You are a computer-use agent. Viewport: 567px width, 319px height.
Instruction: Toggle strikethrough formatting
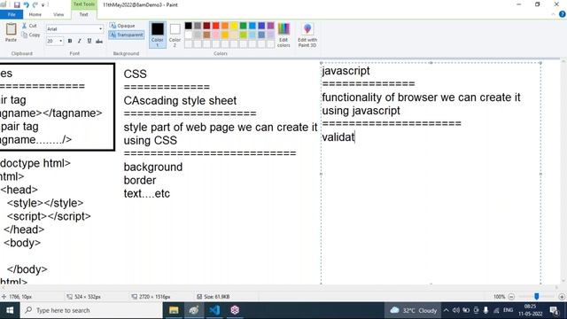(99, 41)
